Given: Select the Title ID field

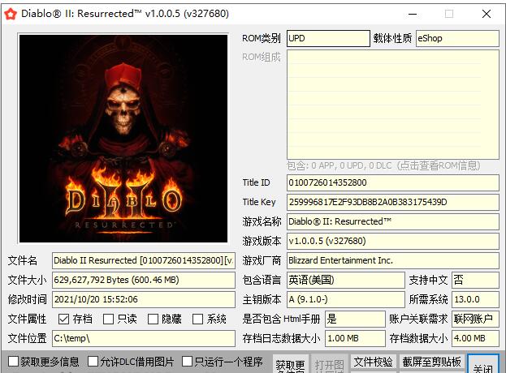Looking at the screenshot, I should click(393, 182).
